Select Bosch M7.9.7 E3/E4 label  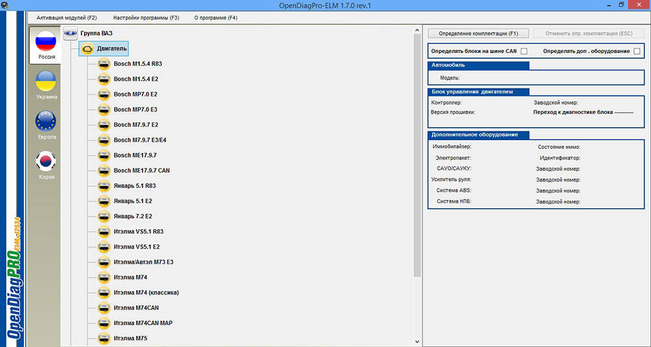click(x=140, y=140)
